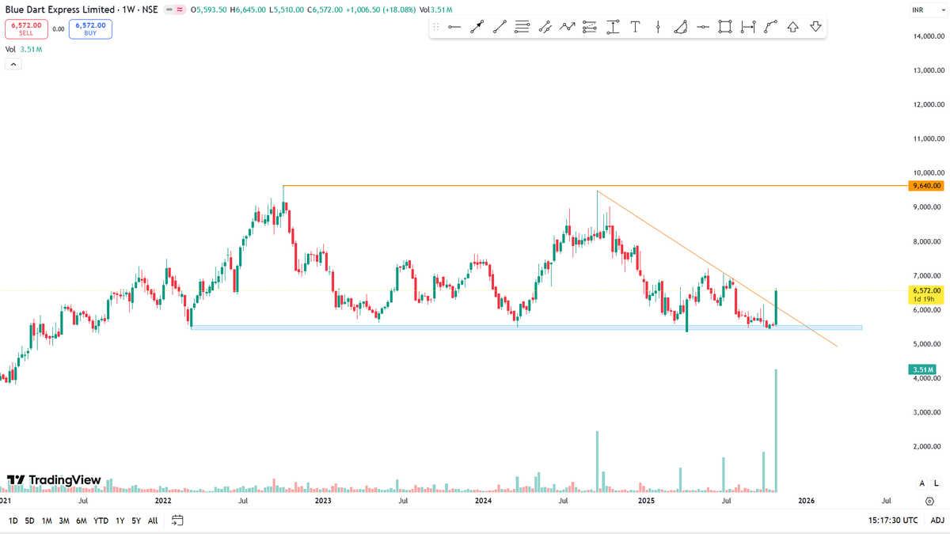Click the 2023 time axis label
Screen dimensions: 950x534
[323, 501]
